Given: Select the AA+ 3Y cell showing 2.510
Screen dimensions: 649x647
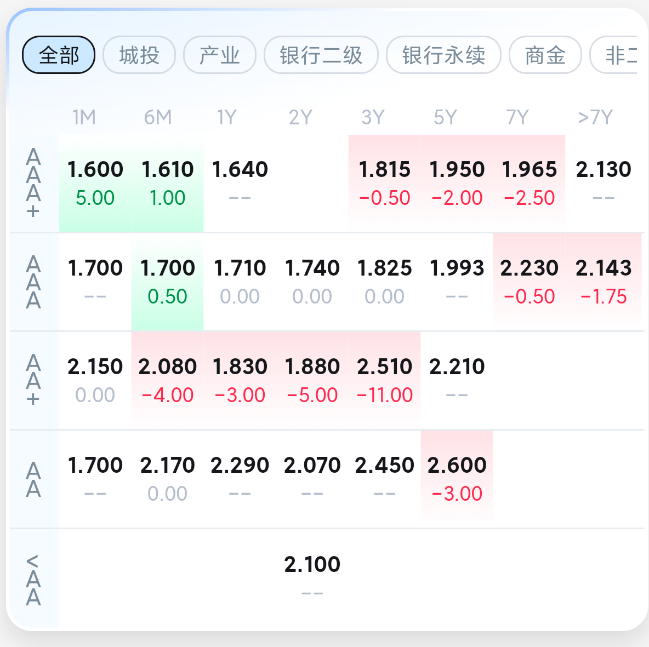Looking at the screenshot, I should pyautogui.click(x=385, y=380).
